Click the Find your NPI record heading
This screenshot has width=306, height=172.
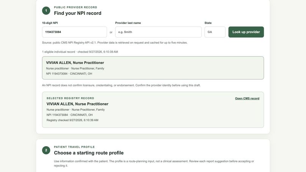tap(78, 13)
